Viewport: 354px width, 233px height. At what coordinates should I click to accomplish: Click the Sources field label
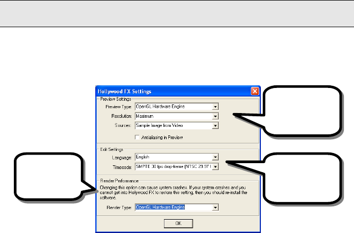point(123,125)
